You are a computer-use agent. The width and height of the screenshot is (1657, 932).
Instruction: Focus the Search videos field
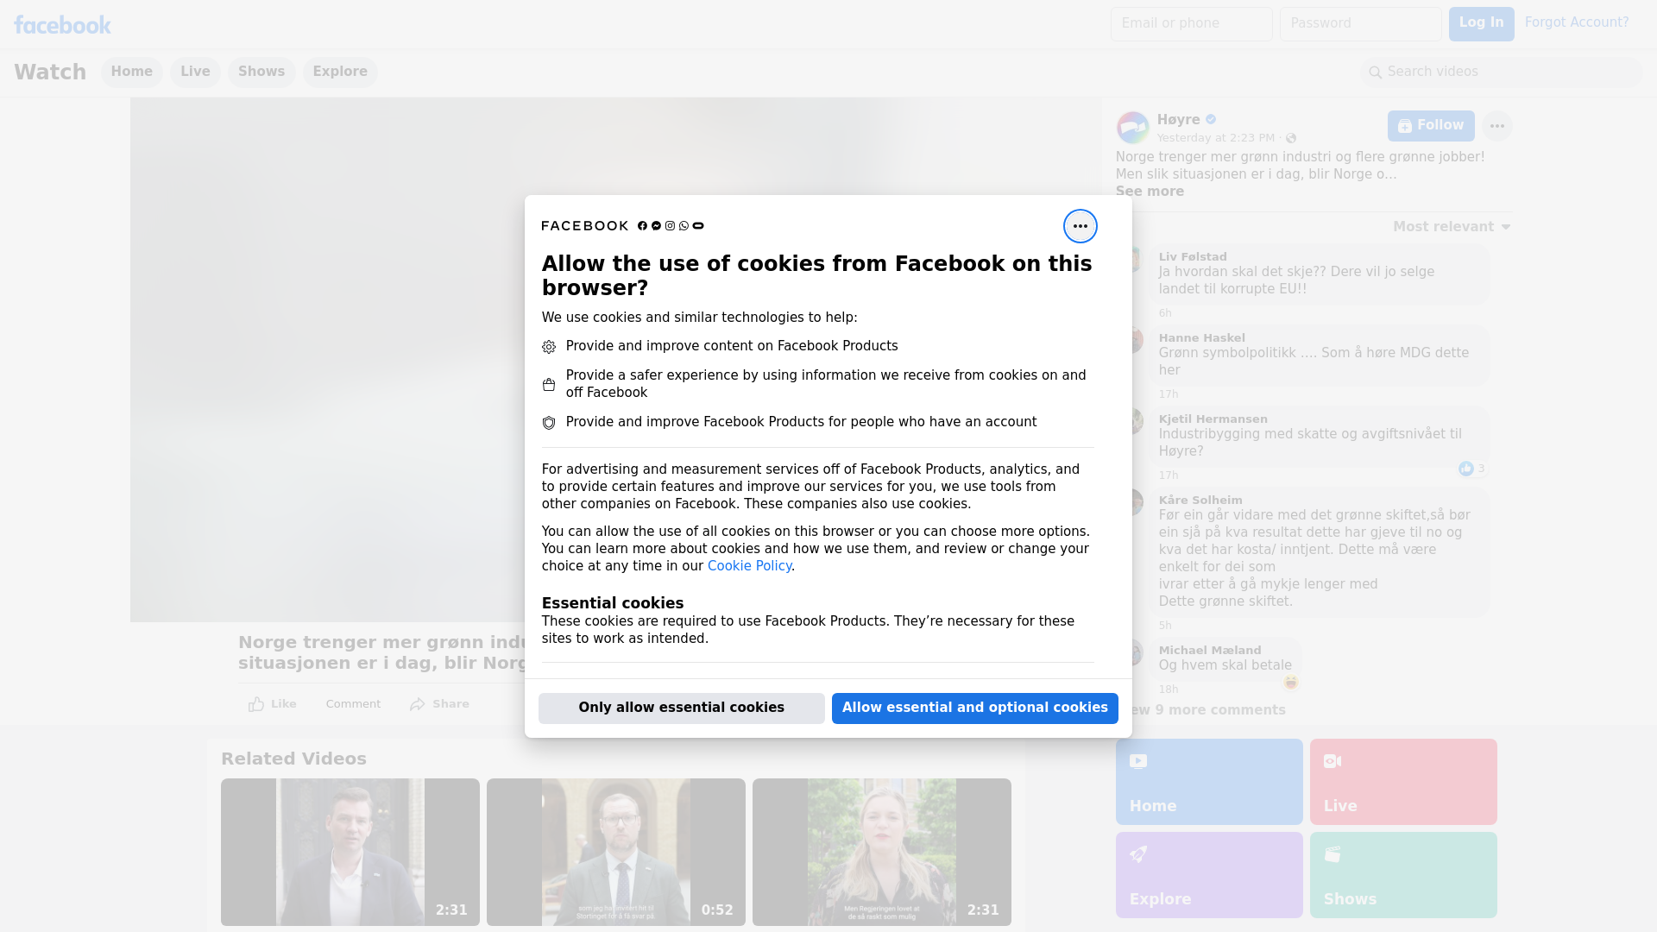point(1501,72)
